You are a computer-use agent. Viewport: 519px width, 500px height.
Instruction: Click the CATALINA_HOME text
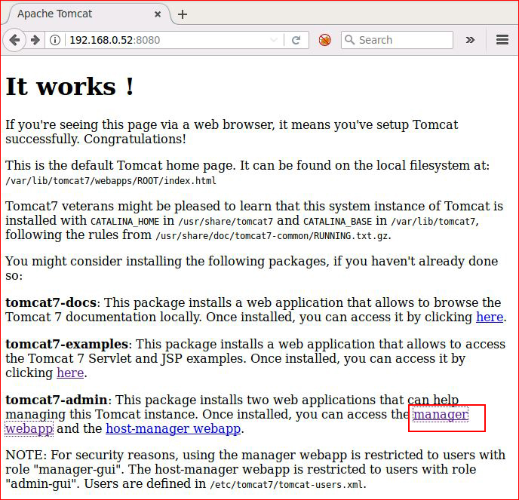pyautogui.click(x=124, y=222)
